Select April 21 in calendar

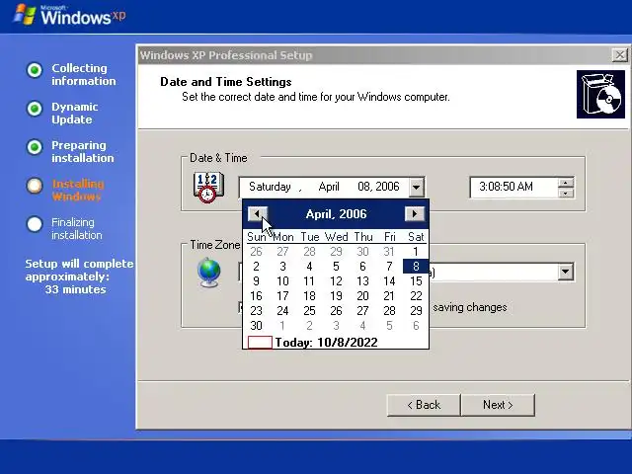coord(389,296)
